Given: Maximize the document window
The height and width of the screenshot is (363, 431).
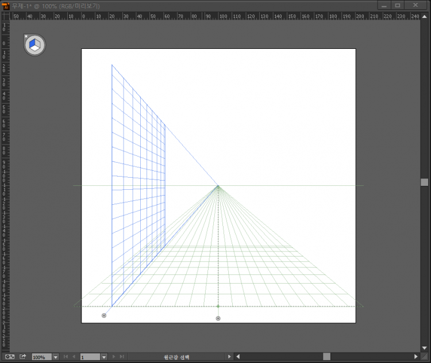Looking at the screenshot, I should (x=397, y=5).
